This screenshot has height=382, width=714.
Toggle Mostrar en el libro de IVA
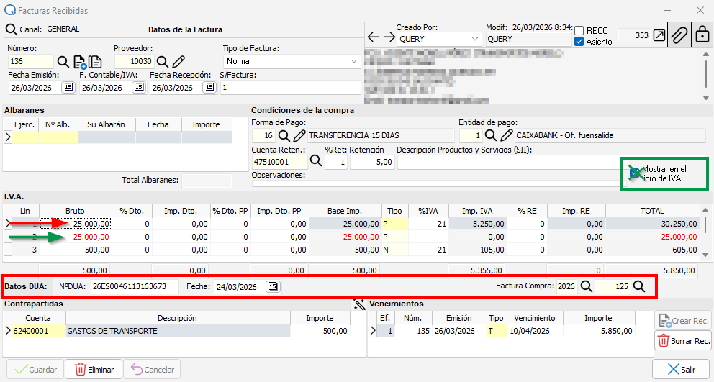click(x=635, y=173)
